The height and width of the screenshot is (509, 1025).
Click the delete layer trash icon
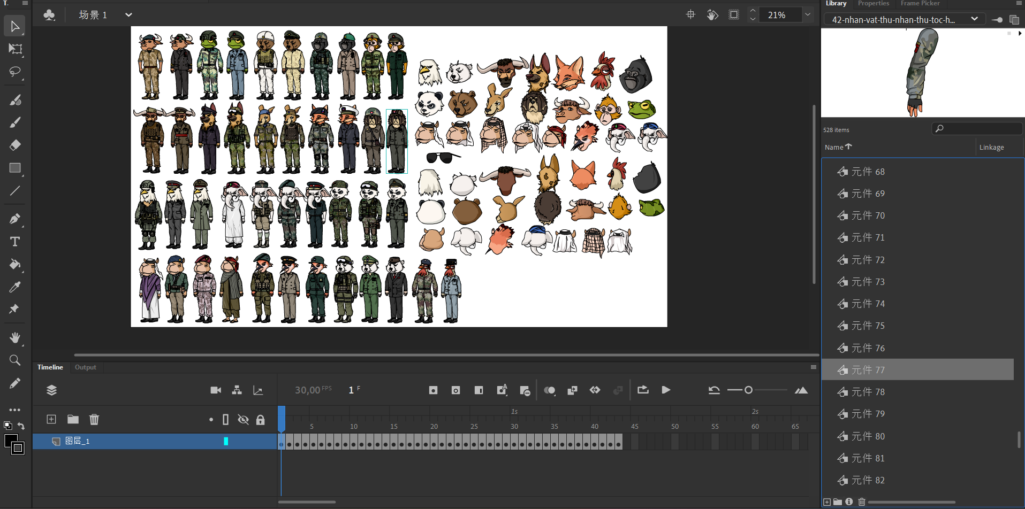tap(94, 420)
